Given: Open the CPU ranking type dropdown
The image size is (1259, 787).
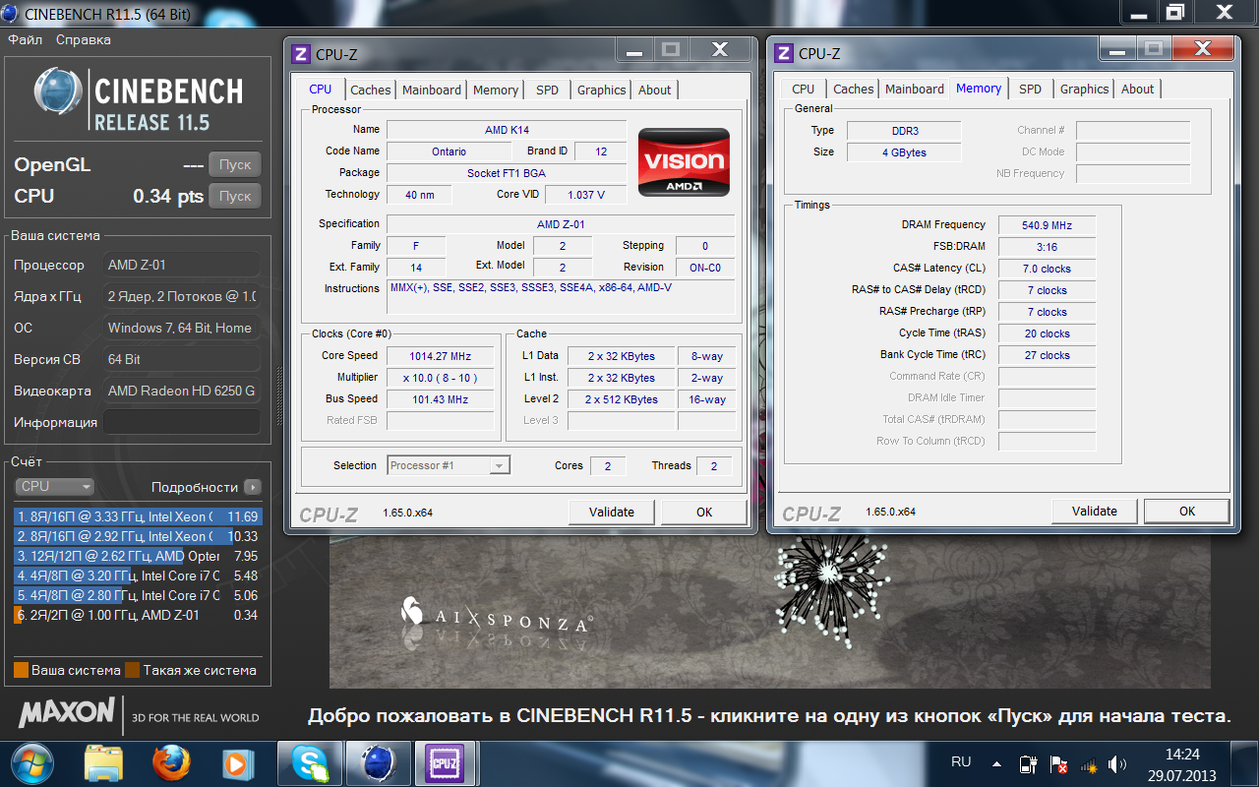Looking at the screenshot, I should (55, 487).
